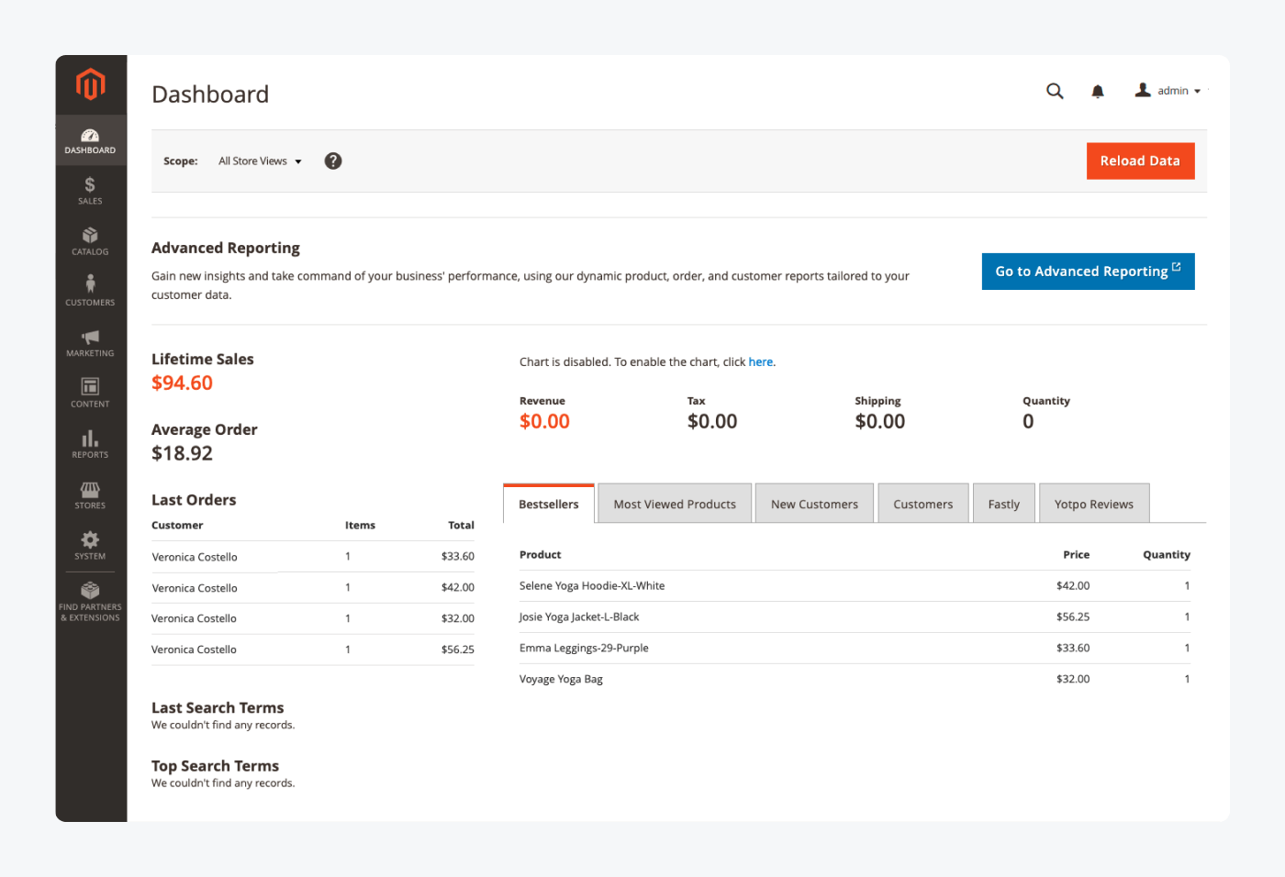Expand the All Store Views dropdown
The width and height of the screenshot is (1285, 877).
coord(260,161)
